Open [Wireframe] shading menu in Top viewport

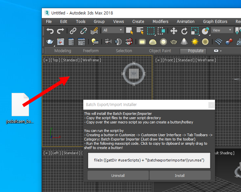click(91, 60)
